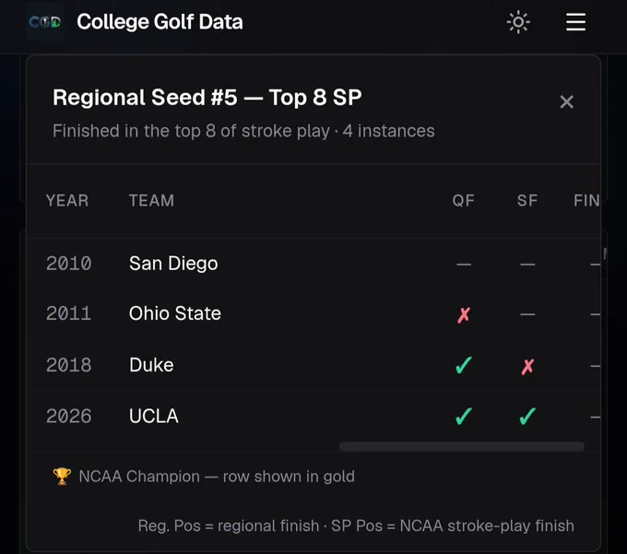Click the green check in Duke's QF column
The width and height of the screenshot is (627, 554).
pos(464,365)
